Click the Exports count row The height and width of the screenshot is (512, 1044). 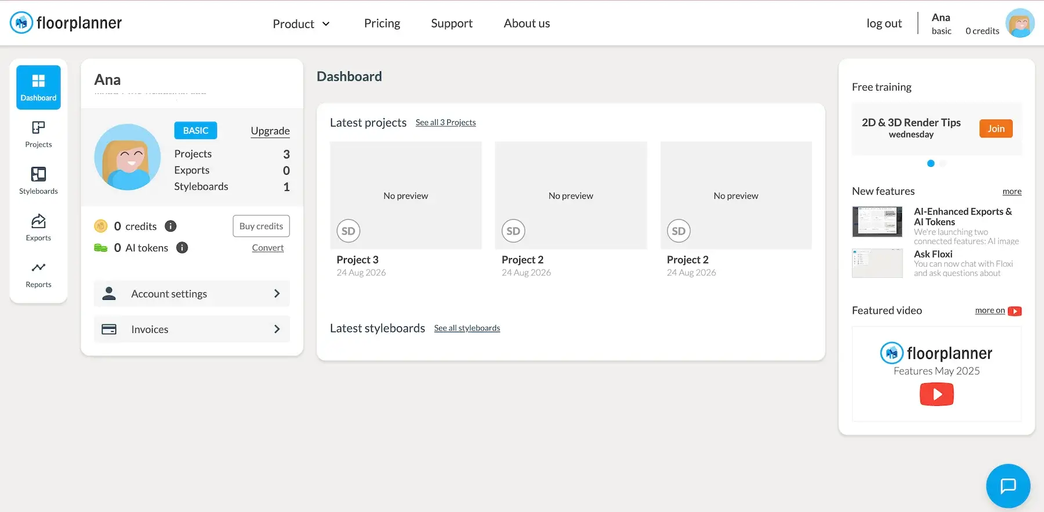pos(232,170)
